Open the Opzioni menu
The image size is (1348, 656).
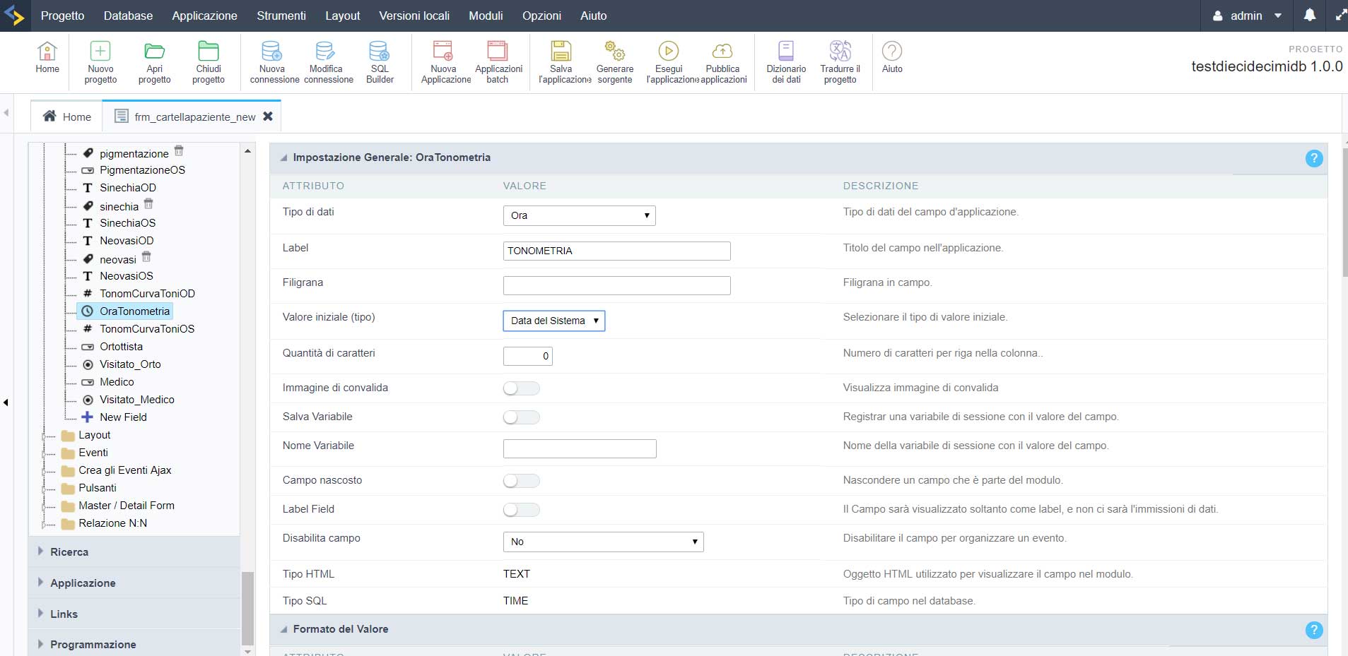541,16
